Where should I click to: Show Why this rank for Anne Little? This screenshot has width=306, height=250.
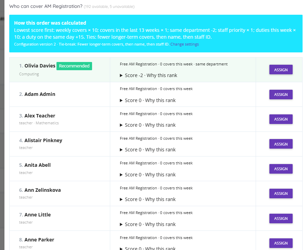tap(148, 224)
